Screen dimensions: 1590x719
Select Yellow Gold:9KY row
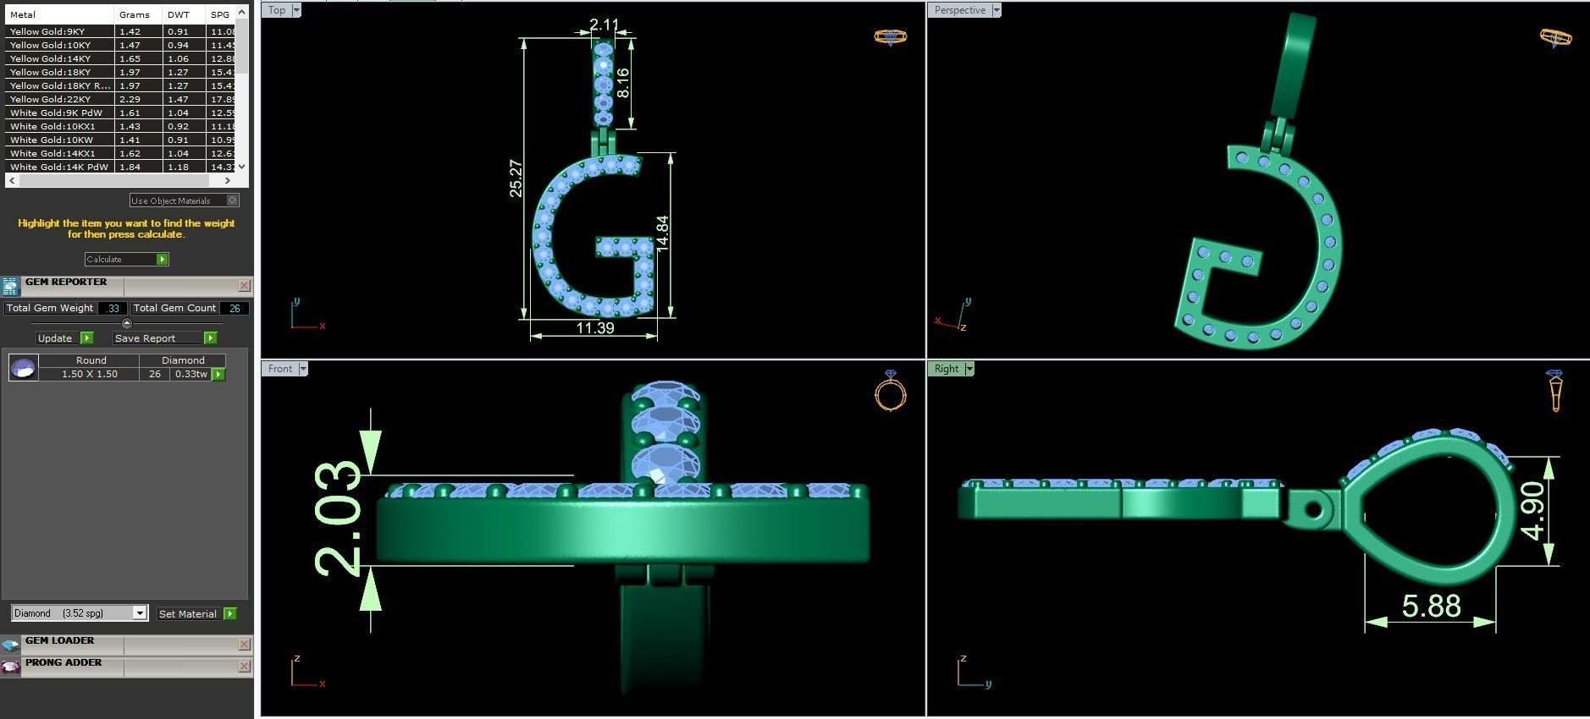(x=120, y=31)
